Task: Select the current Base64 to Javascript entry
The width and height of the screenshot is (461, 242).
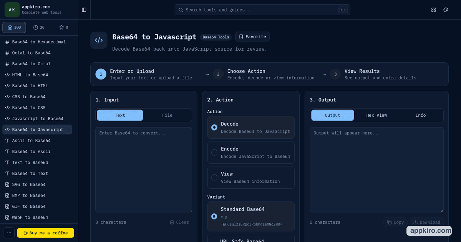Action: click(37, 129)
